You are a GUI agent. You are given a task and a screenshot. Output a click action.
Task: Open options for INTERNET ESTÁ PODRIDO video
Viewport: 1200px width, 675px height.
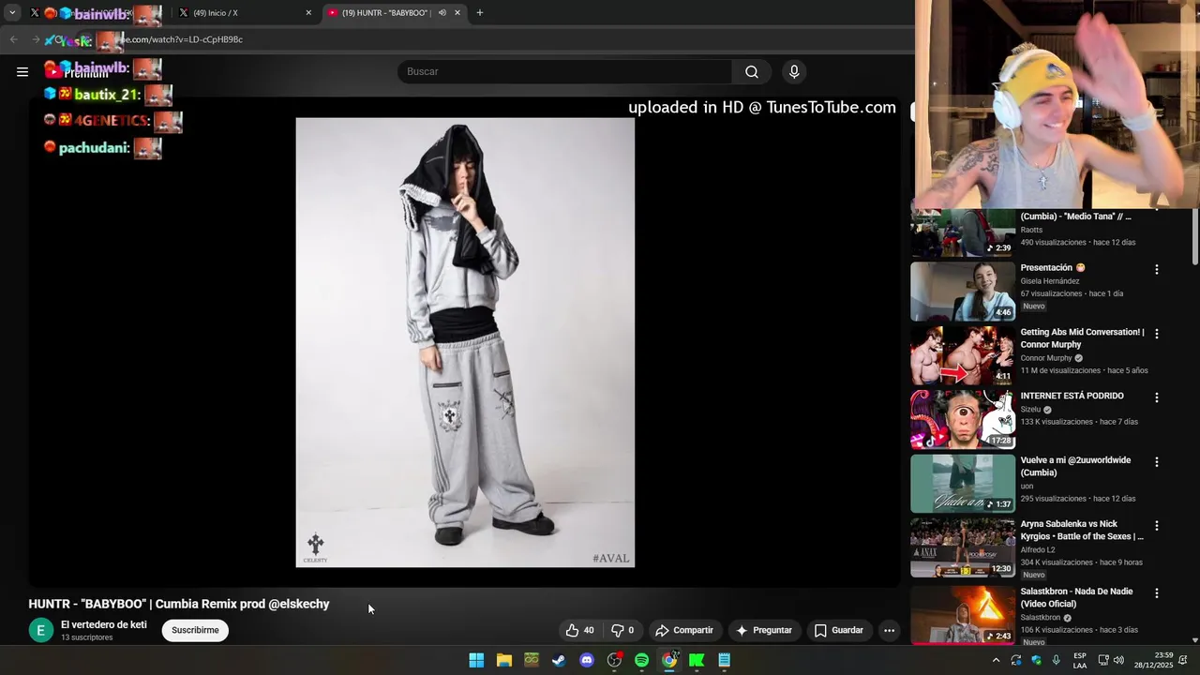point(1157,397)
